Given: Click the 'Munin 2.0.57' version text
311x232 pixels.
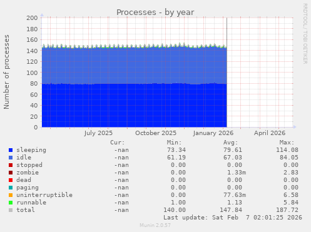Looking at the screenshot, I should (x=155, y=225).
